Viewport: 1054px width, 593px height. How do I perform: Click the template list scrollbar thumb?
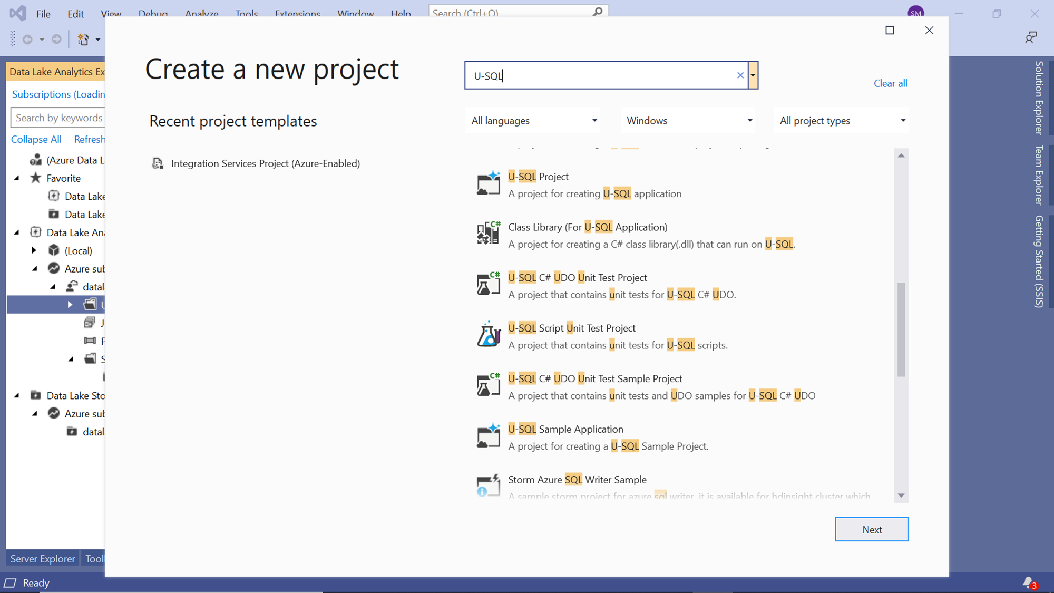pos(901,329)
